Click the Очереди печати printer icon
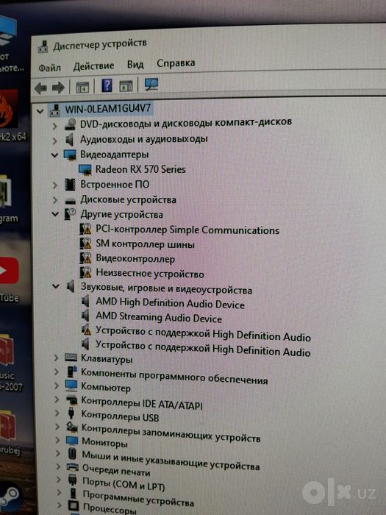This screenshot has width=386, height=515. [x=72, y=466]
